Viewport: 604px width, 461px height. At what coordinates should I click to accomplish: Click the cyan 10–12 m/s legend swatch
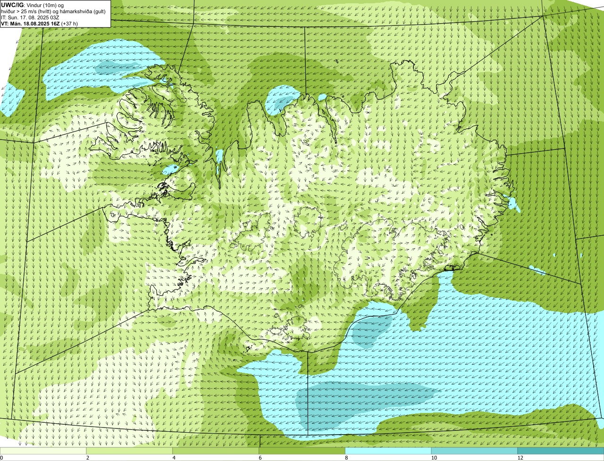[475, 451]
